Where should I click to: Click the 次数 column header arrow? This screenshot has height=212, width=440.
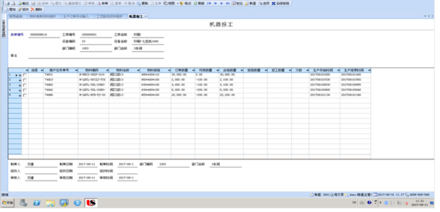coord(307,70)
